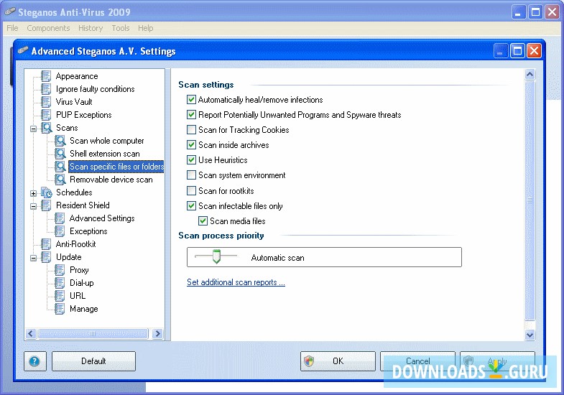Screen dimensions: 564x395
Task: Click the Virus Vault page icon
Action: (46, 102)
